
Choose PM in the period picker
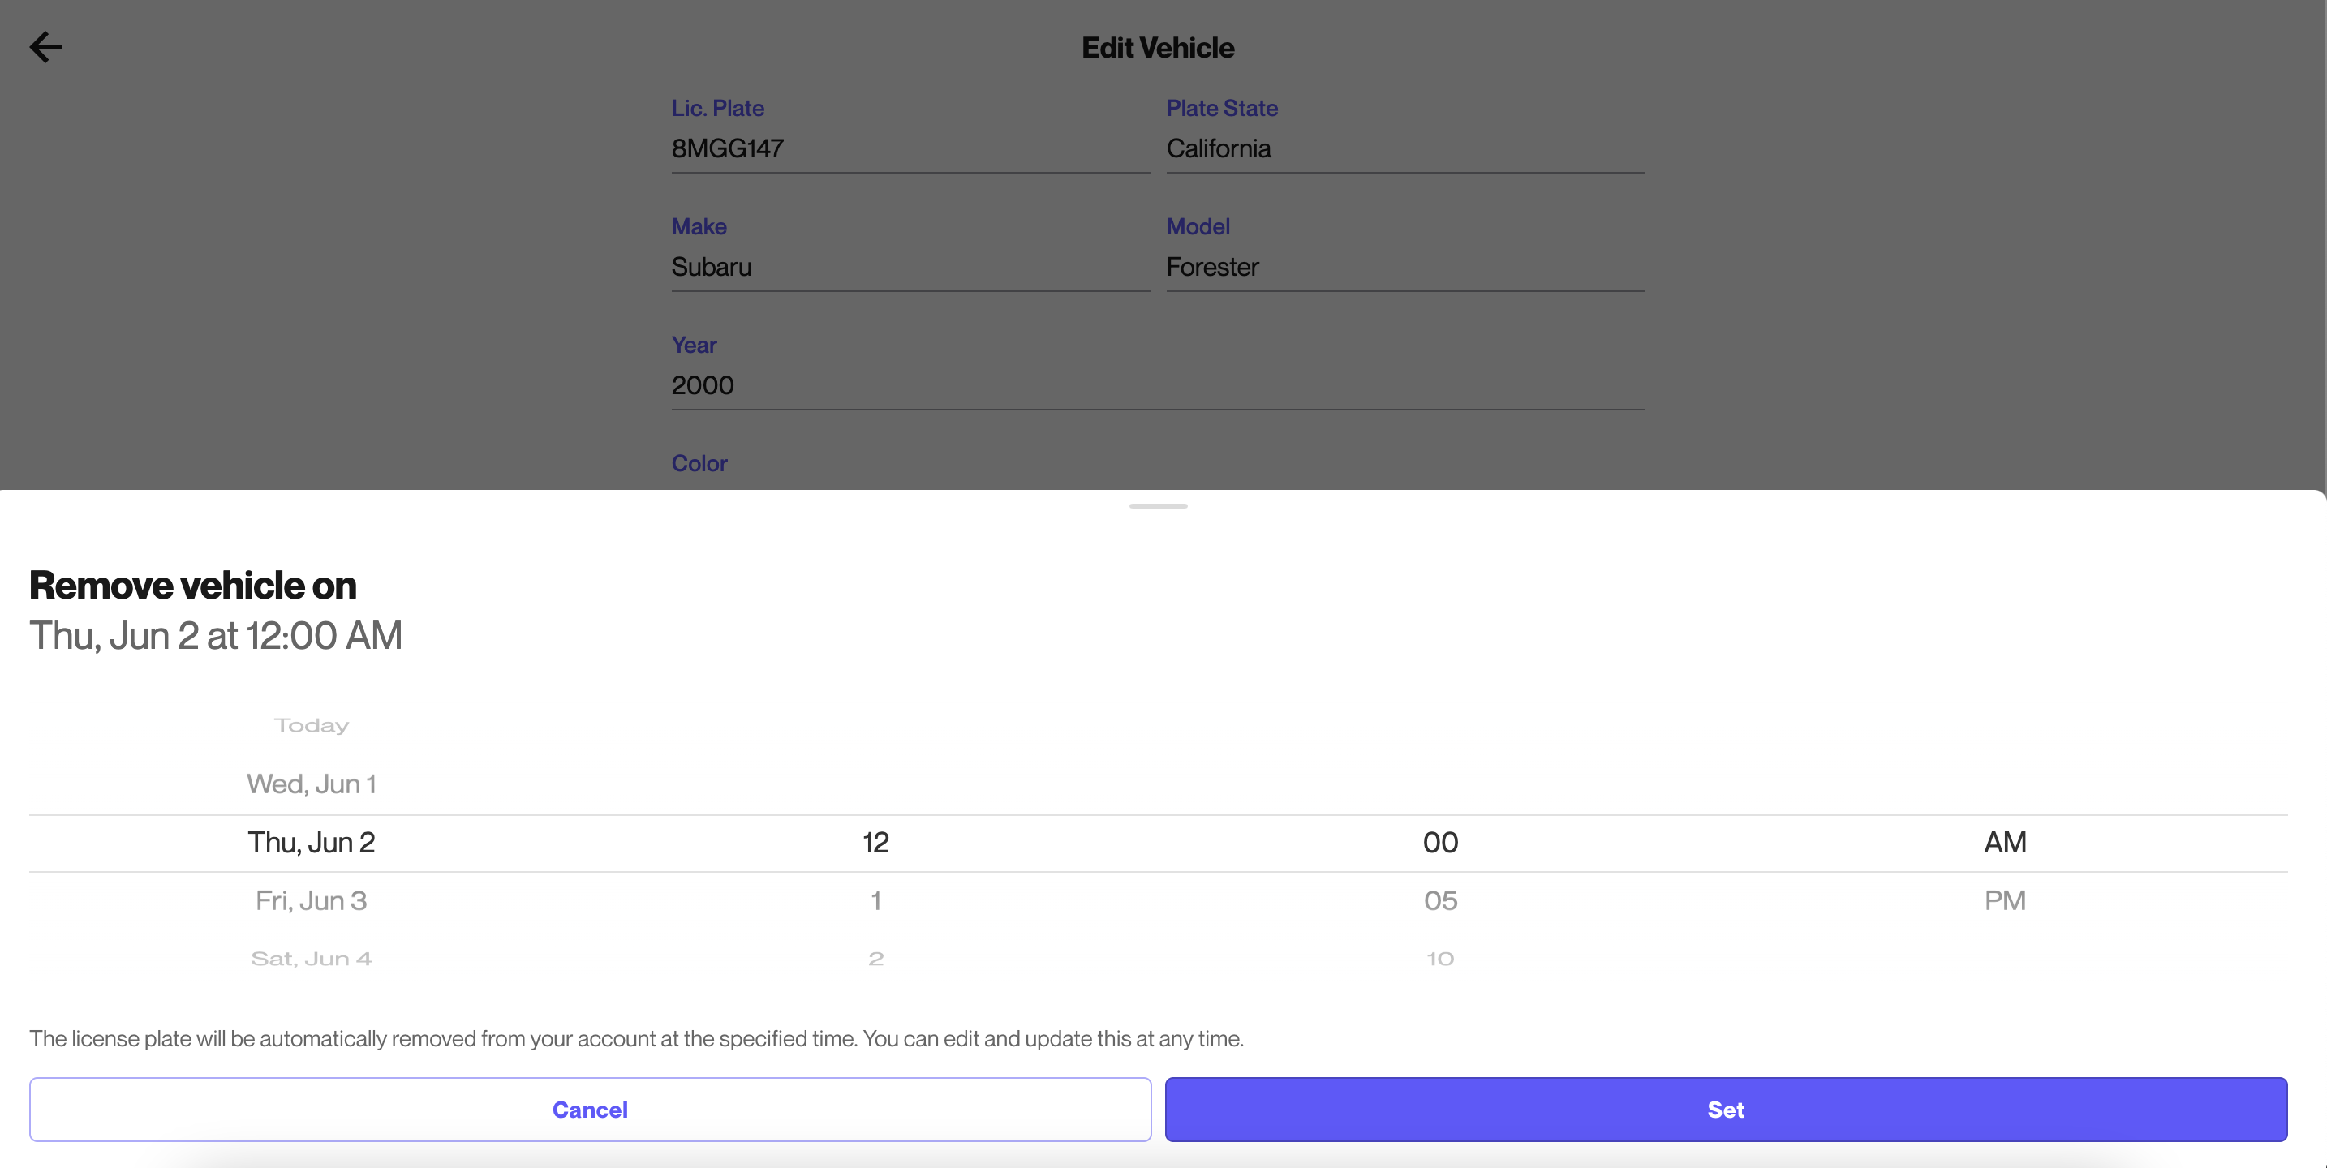[2005, 900]
